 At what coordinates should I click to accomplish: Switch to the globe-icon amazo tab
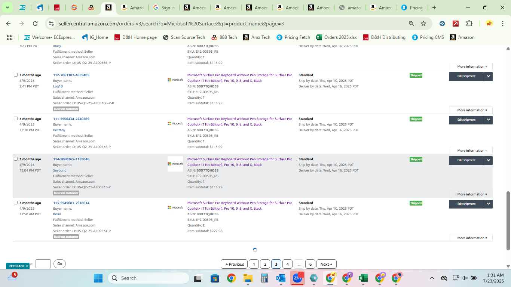point(350,7)
